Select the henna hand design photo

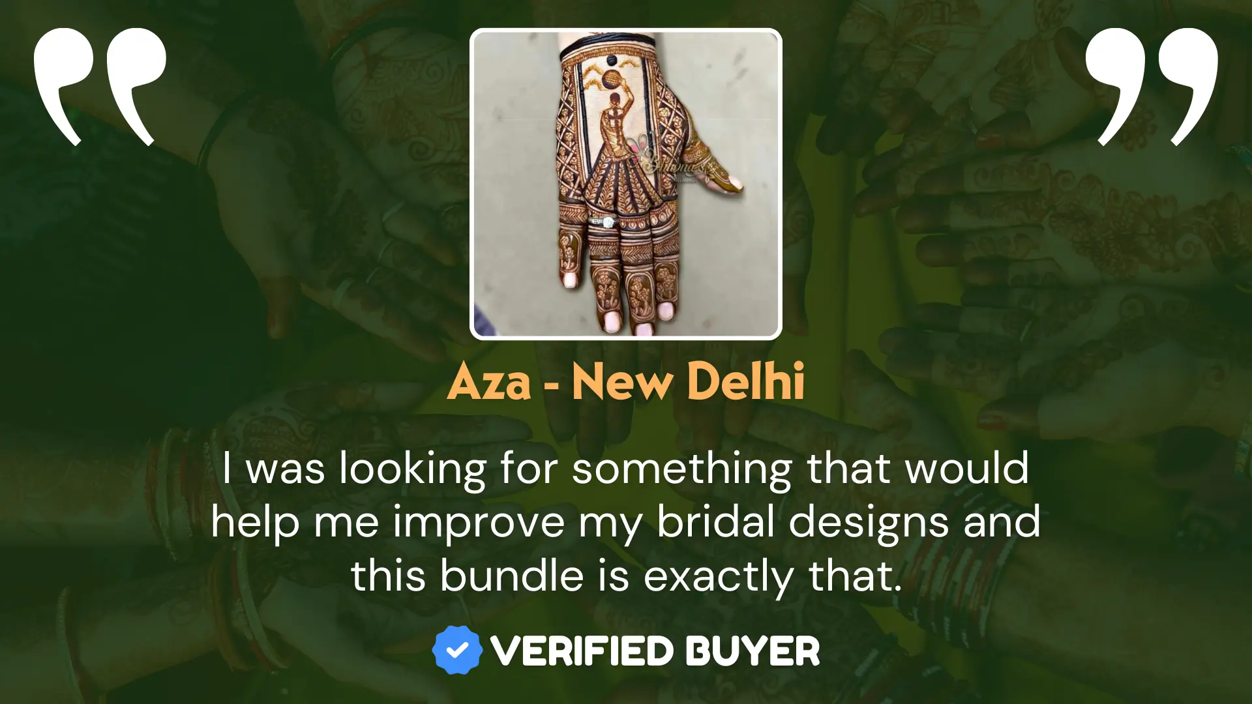[x=625, y=184]
